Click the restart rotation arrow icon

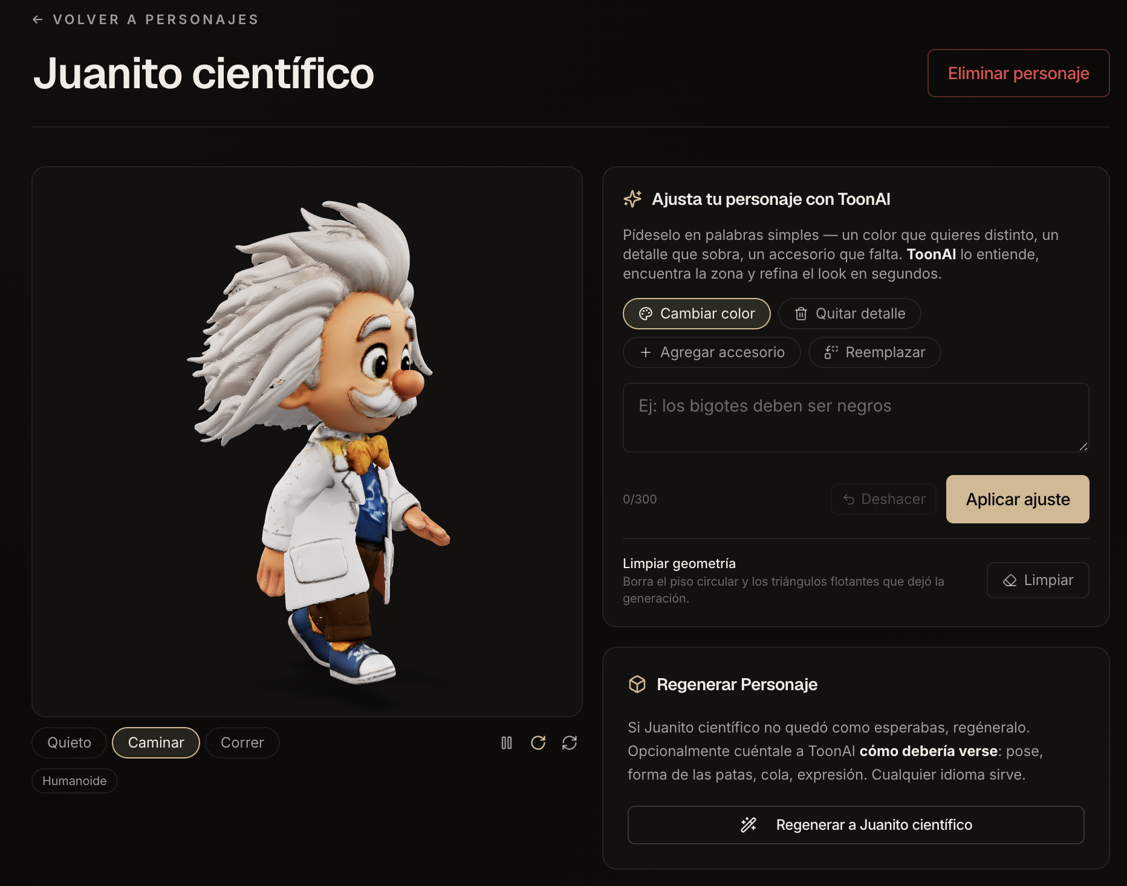(538, 743)
